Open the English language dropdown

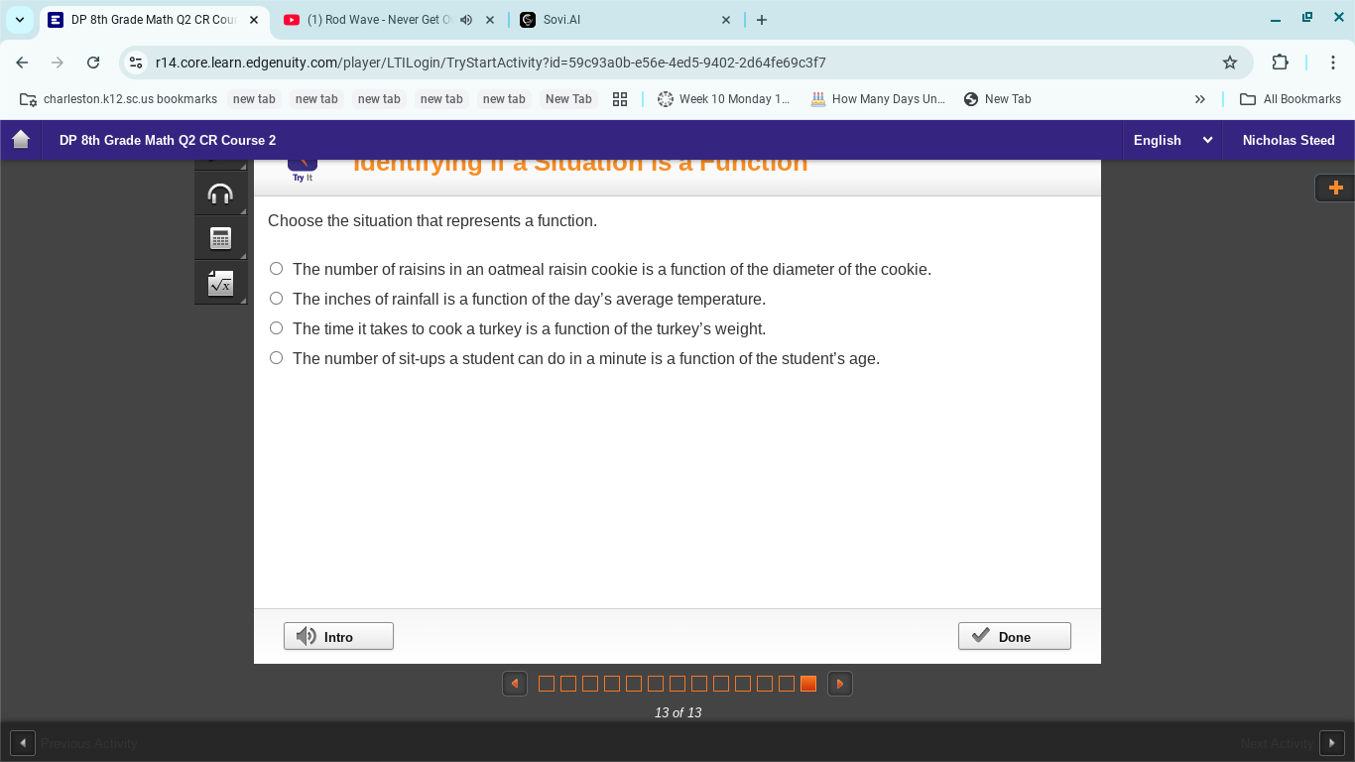[x=1172, y=140]
